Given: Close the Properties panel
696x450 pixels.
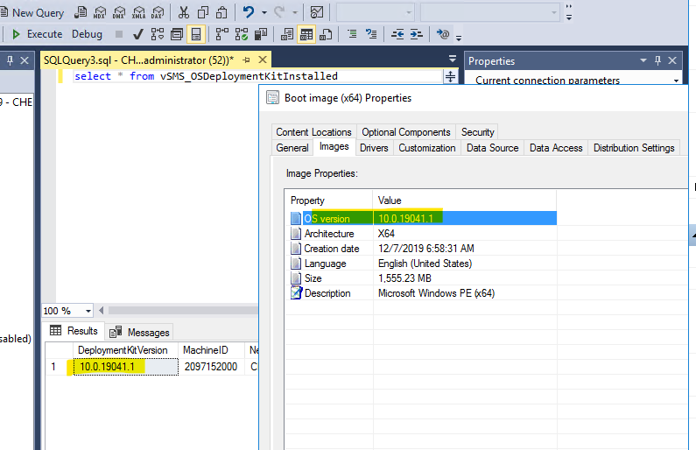Looking at the screenshot, I should tap(672, 60).
